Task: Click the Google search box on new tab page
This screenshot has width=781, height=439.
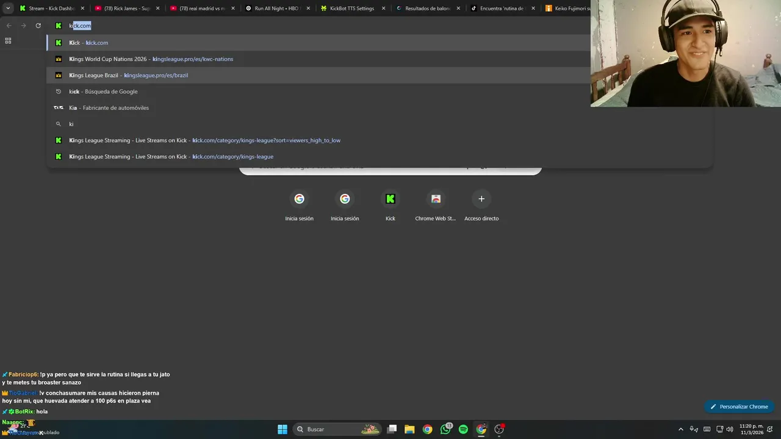Action: pyautogui.click(x=390, y=170)
